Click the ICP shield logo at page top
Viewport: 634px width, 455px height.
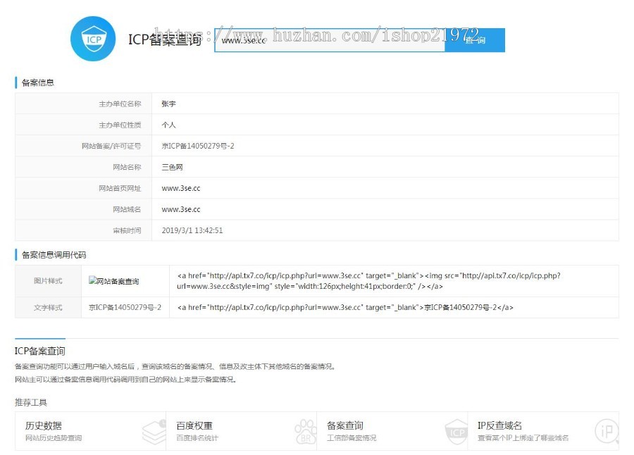coord(92,39)
